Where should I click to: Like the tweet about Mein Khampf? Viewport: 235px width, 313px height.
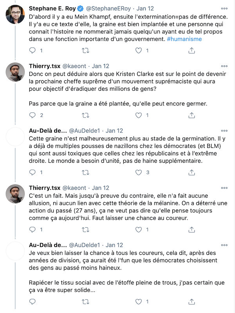(139, 50)
